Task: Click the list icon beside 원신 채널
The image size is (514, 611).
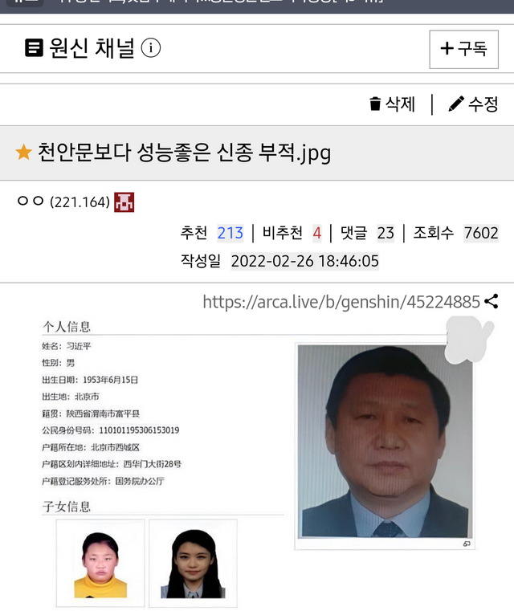Action: [x=34, y=48]
